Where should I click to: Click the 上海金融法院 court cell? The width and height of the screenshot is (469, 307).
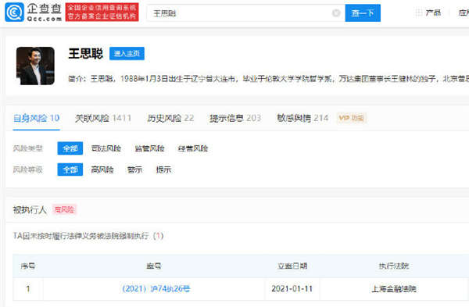[394, 289]
